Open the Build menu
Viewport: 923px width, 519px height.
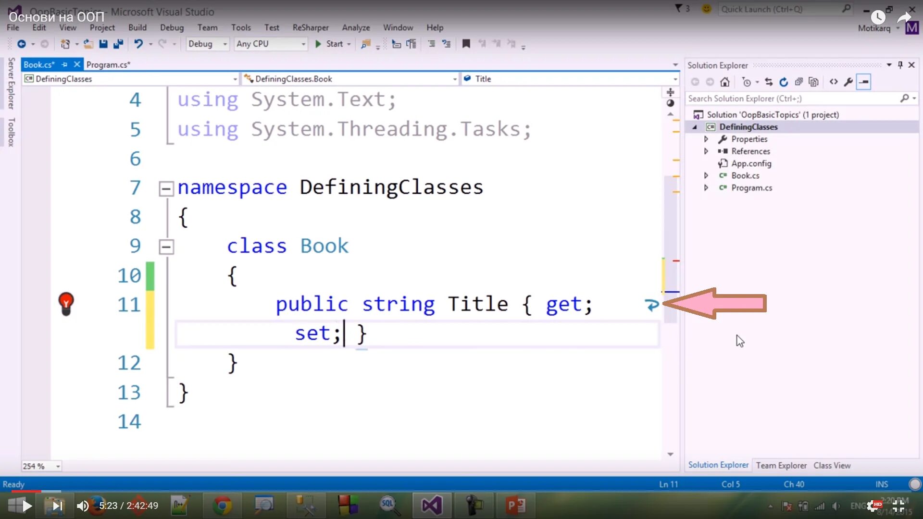[x=137, y=28]
